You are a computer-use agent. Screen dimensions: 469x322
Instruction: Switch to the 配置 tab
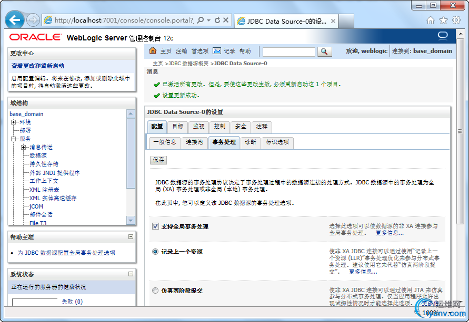(x=157, y=127)
